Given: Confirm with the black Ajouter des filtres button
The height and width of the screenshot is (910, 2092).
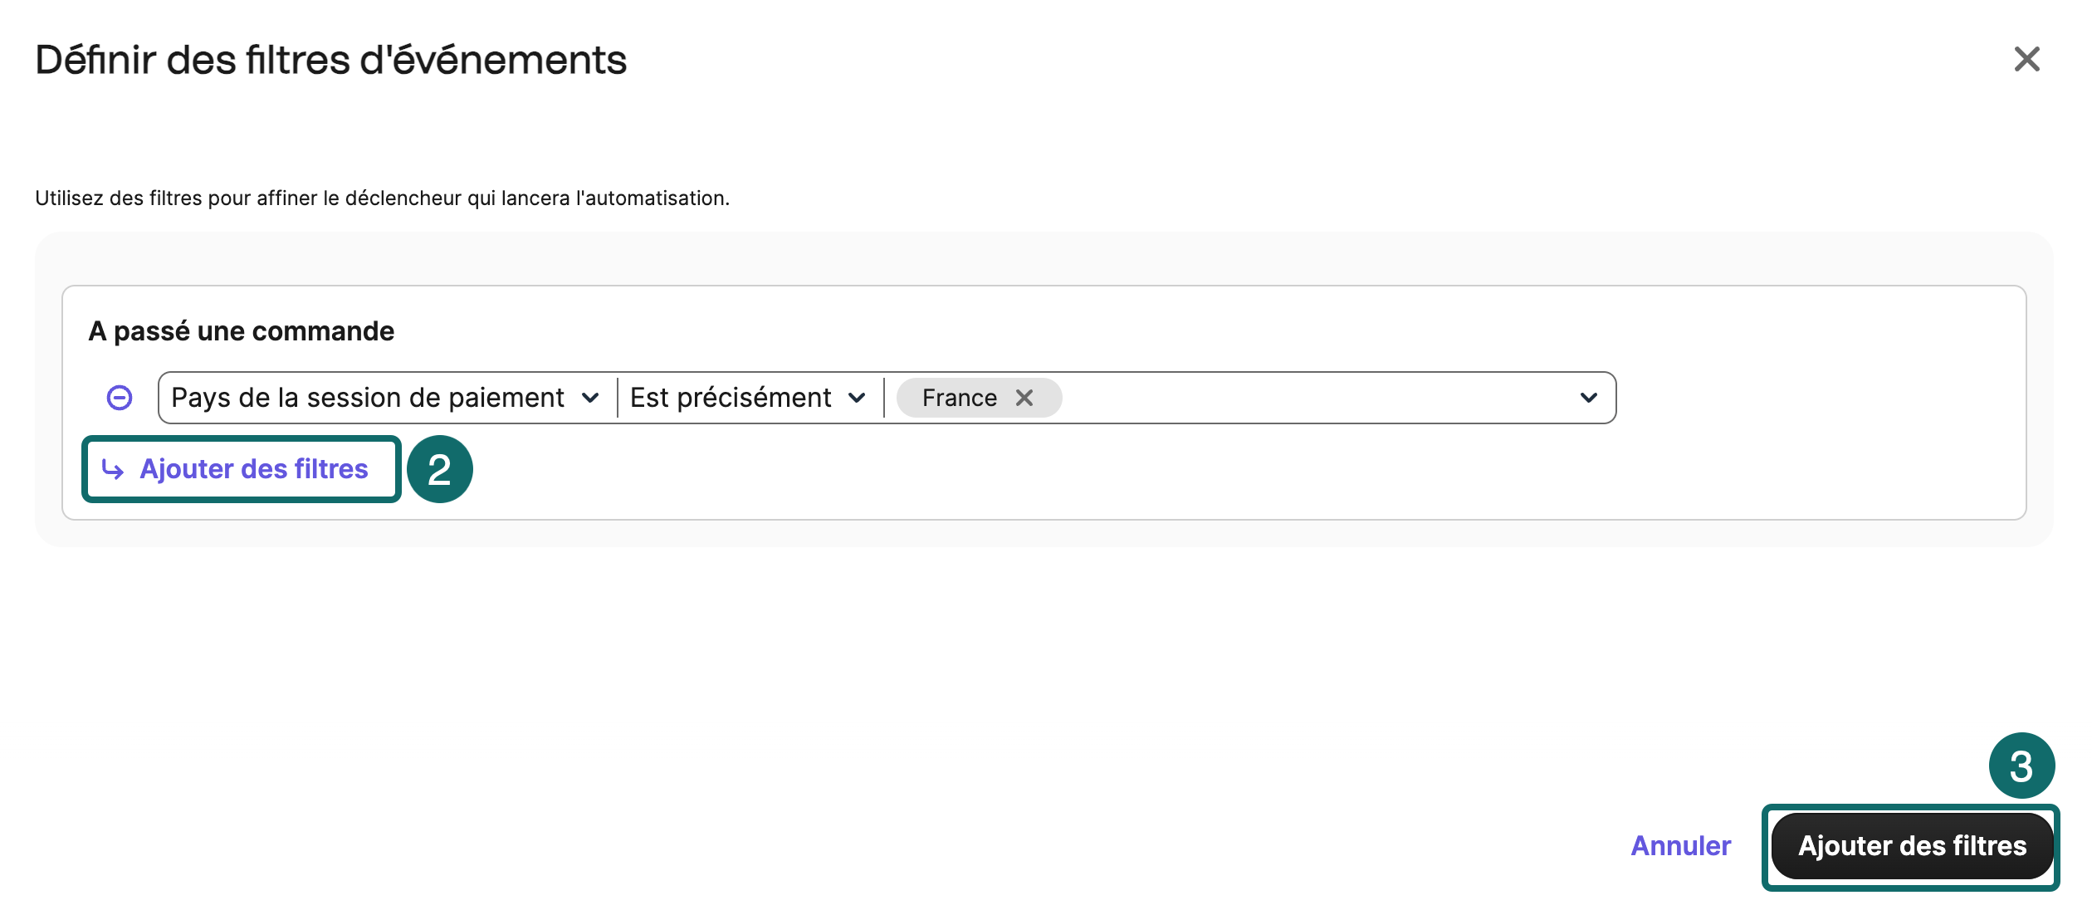Looking at the screenshot, I should pyautogui.click(x=1912, y=846).
